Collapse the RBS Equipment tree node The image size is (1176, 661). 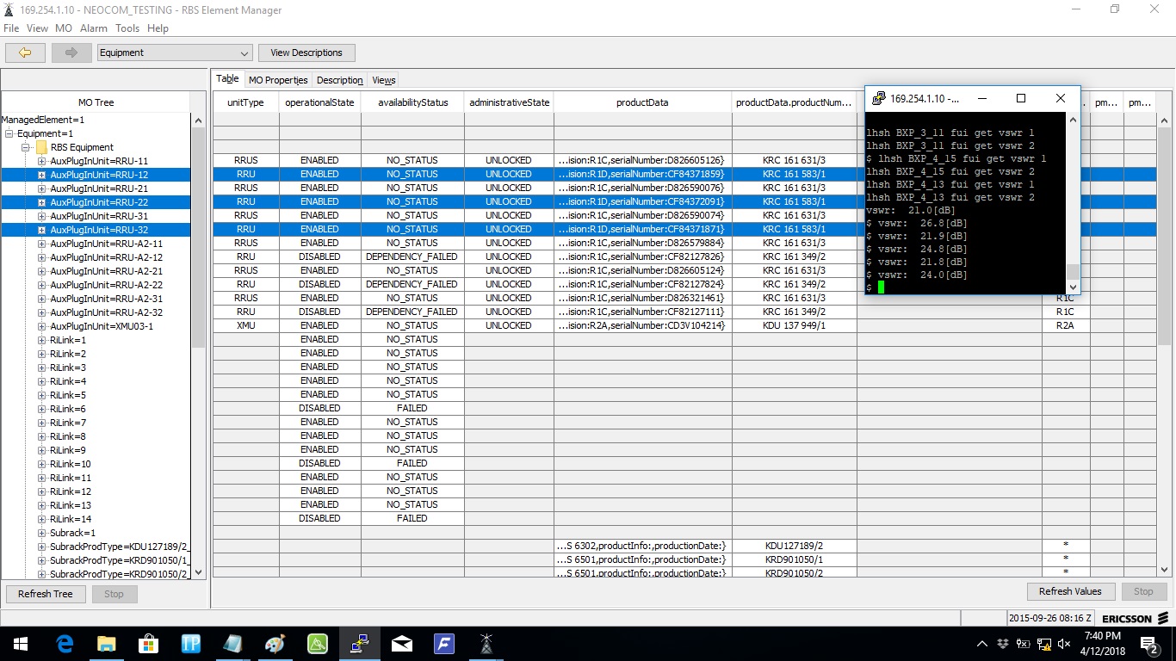click(27, 147)
